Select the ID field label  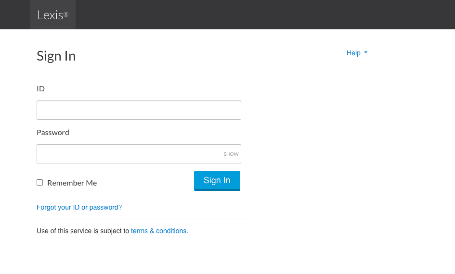40,88
